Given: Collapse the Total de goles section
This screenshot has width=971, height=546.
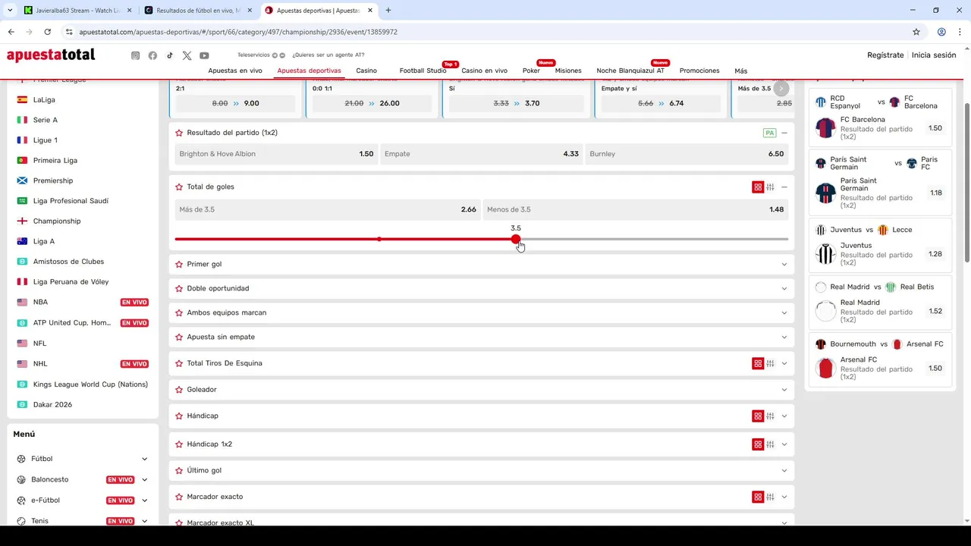Looking at the screenshot, I should (784, 187).
